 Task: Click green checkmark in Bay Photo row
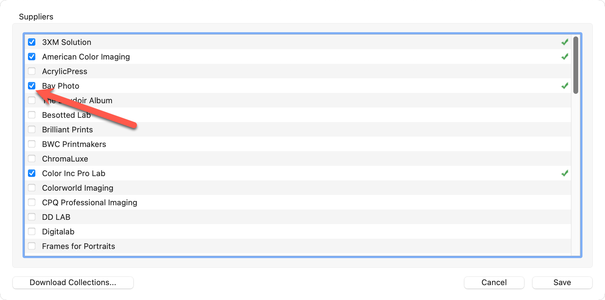[x=565, y=86]
